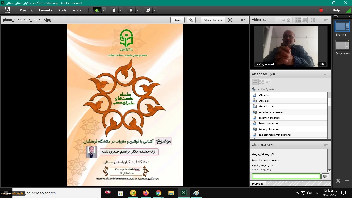Open the Layouts menu

(46, 10)
